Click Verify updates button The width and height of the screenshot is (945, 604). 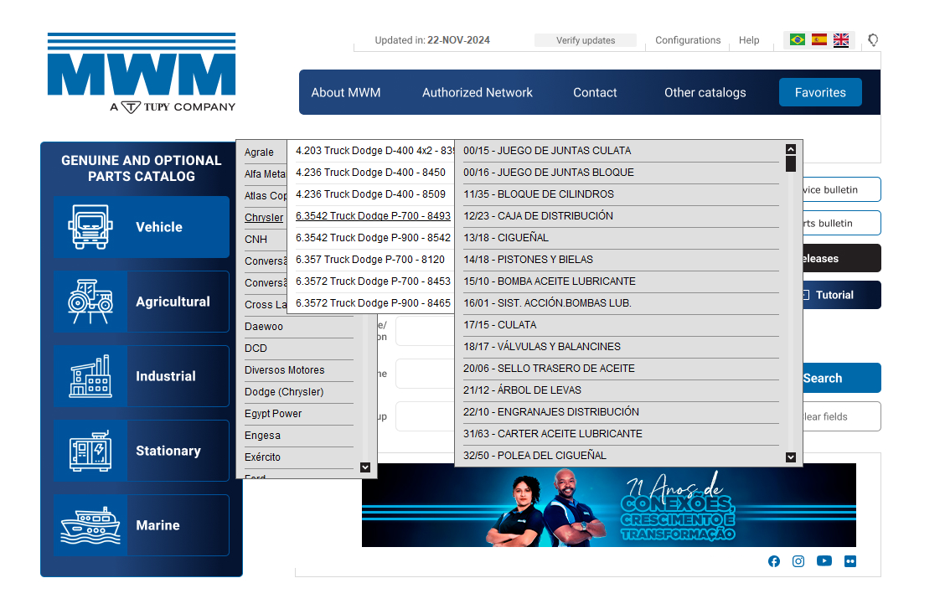[x=586, y=40]
